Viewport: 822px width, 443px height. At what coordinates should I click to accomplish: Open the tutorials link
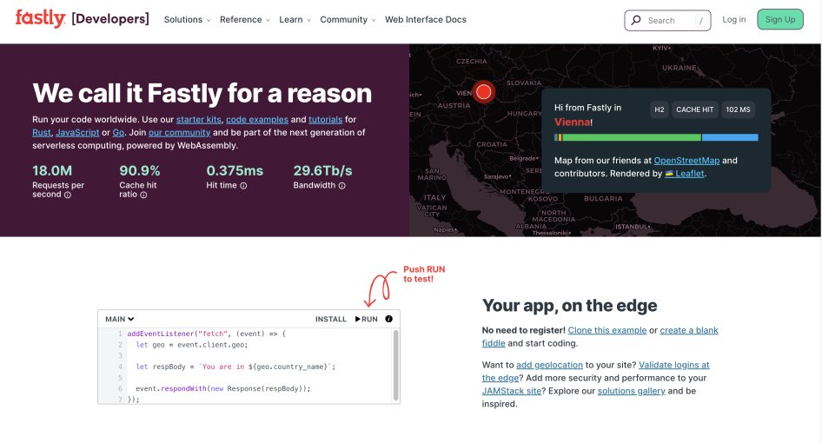point(325,120)
